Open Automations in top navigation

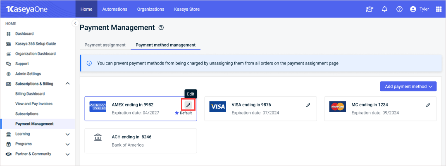114,9
